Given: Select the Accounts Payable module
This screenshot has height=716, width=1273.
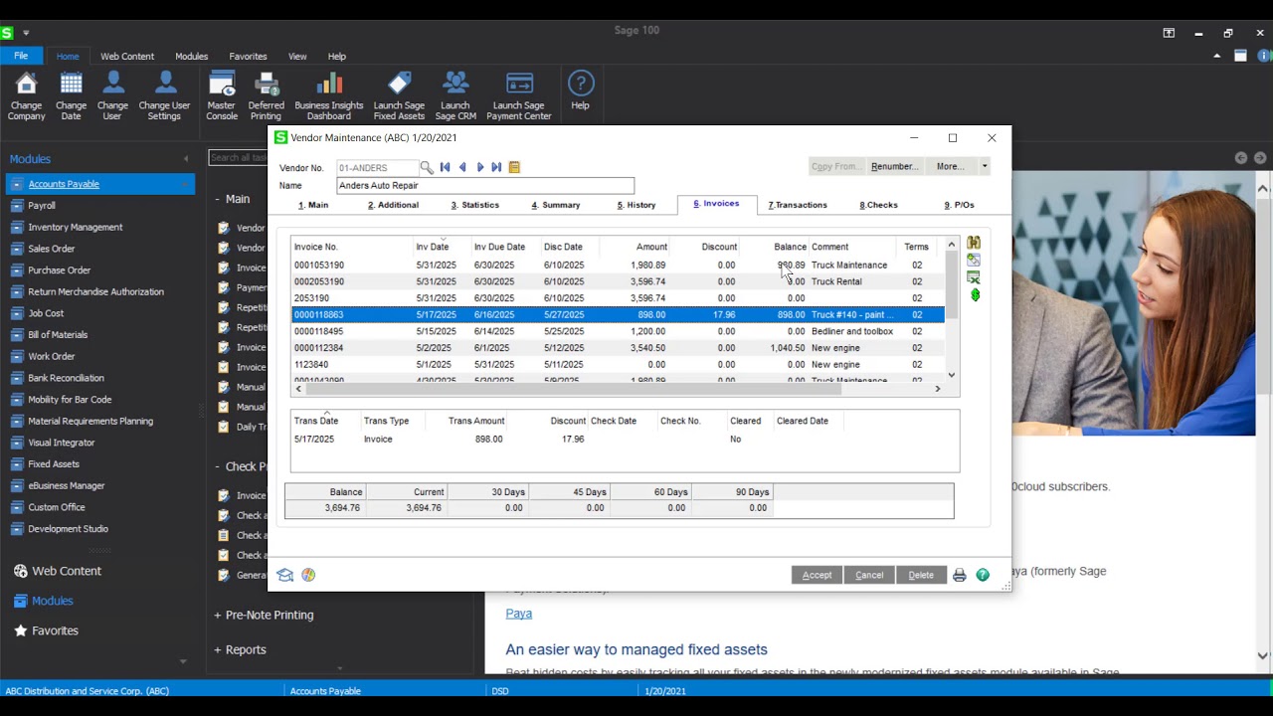Looking at the screenshot, I should click(x=100, y=184).
